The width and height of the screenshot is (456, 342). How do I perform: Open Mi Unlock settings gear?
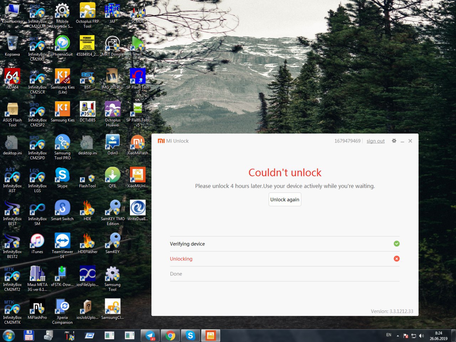coord(394,141)
